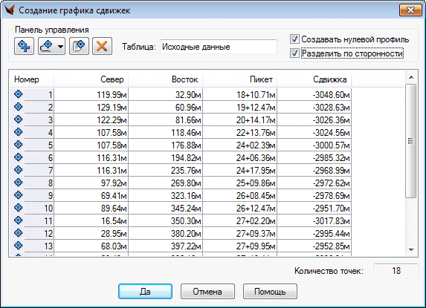This screenshot has width=426, height=308.
Task: Select the Сдвижка cell '-3048.60м'
Action: [x=314, y=94]
